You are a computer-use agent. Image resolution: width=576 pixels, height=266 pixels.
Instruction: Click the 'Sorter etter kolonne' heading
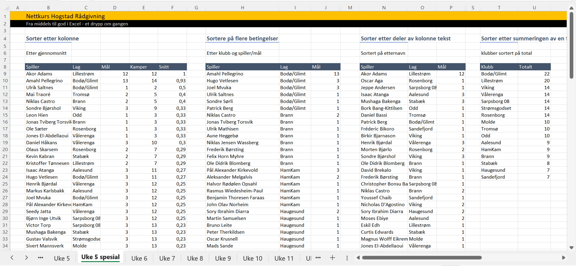pos(52,38)
